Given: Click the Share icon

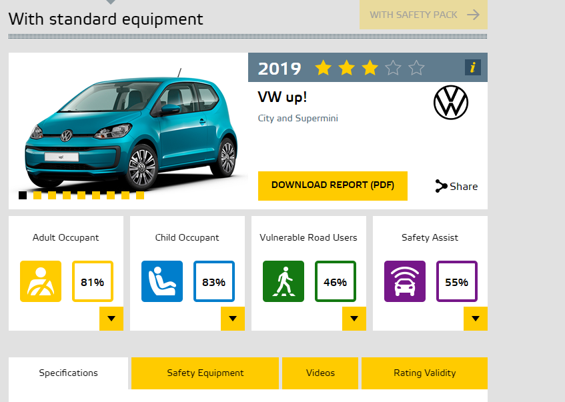Looking at the screenshot, I should click(x=441, y=186).
